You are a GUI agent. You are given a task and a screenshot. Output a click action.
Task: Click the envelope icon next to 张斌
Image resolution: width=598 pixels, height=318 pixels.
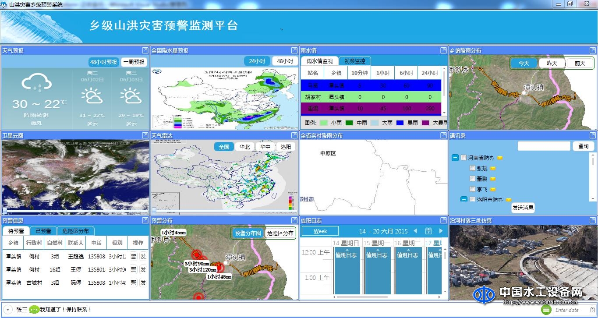[x=492, y=168]
